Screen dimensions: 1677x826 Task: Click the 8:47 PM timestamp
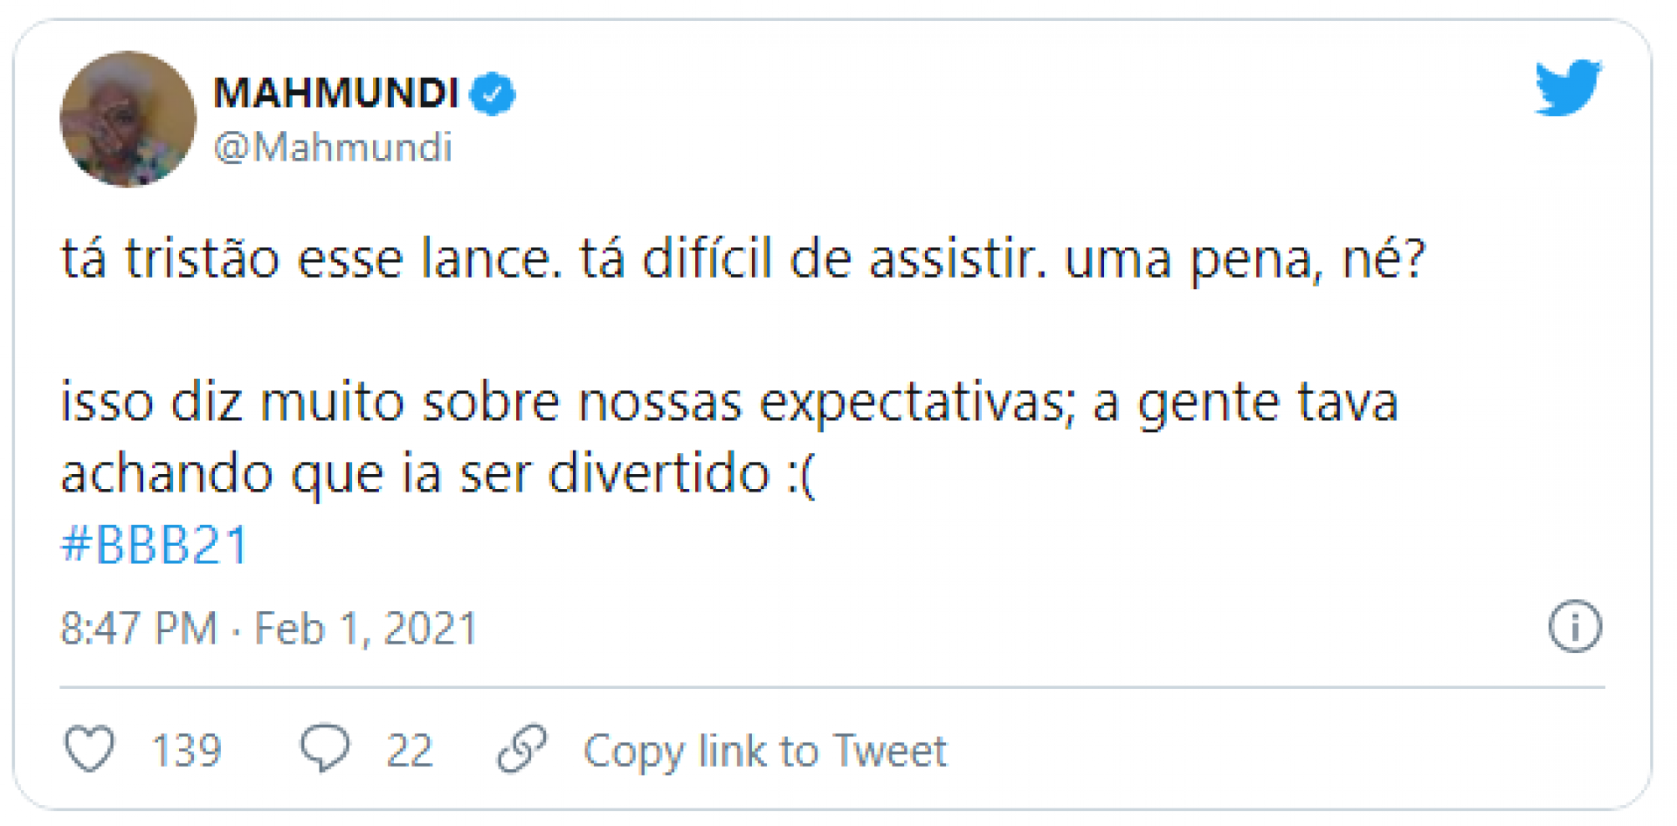coord(138,629)
